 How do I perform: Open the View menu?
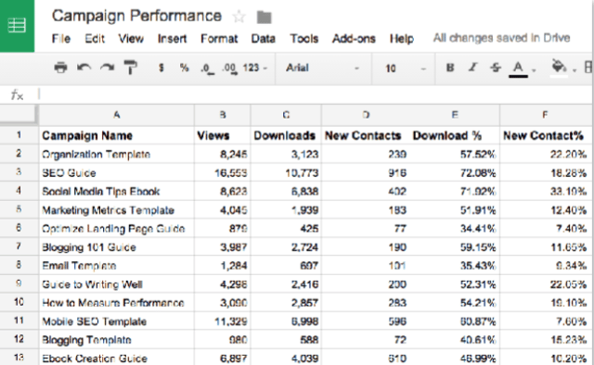(x=131, y=39)
